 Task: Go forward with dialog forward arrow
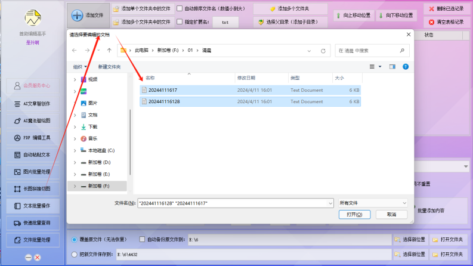tap(87, 50)
